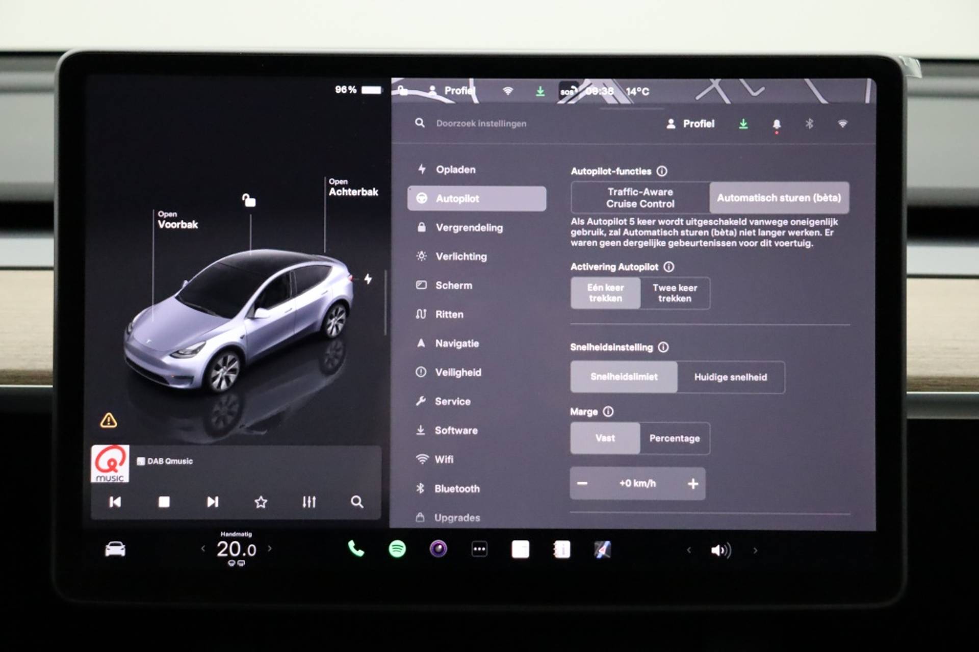The image size is (979, 652).
Task: Set Marge mode to Percentage
Action: click(674, 438)
